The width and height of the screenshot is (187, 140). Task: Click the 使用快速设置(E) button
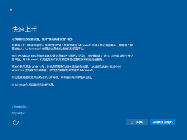(x=162, y=122)
